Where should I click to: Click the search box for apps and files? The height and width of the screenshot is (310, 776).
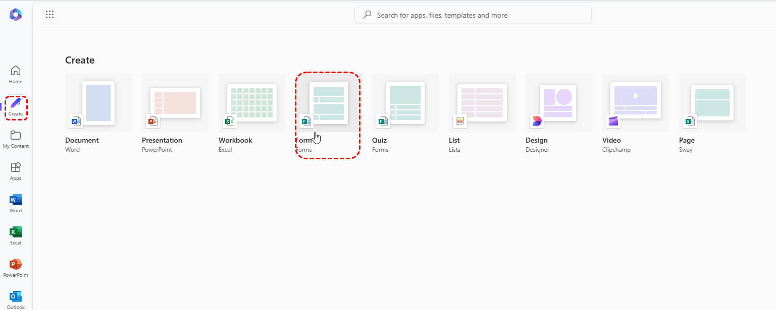(473, 15)
